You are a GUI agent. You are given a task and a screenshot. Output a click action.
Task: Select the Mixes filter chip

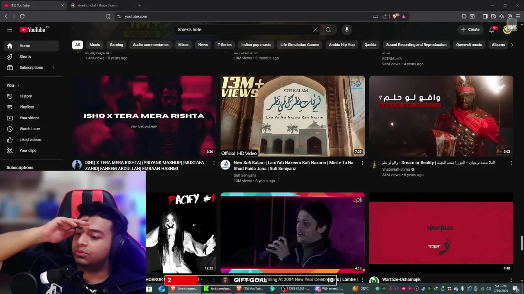pos(183,45)
